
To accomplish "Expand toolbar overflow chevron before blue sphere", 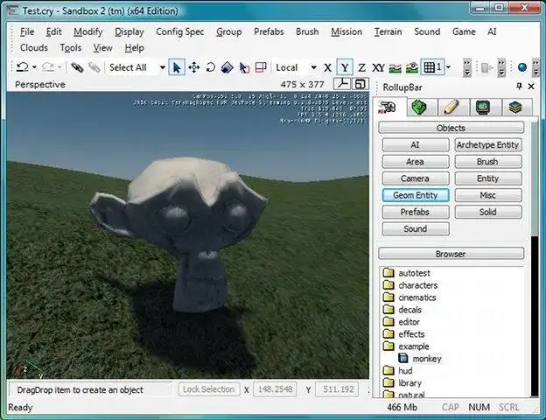I will (501, 67).
